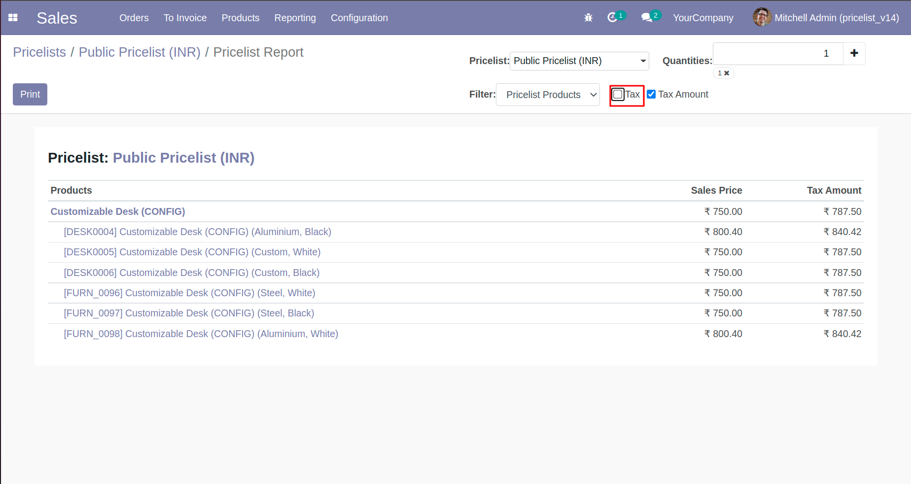
Task: Open Customizable Desk (CONFIG) product template
Action: pyautogui.click(x=118, y=211)
